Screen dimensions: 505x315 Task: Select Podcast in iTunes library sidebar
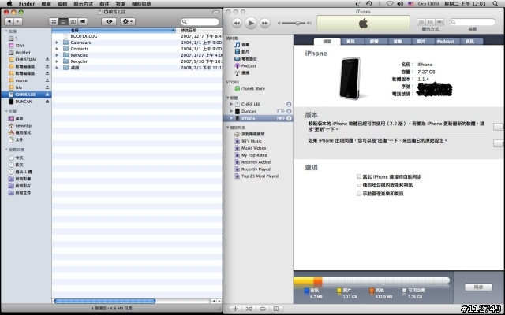coord(245,65)
